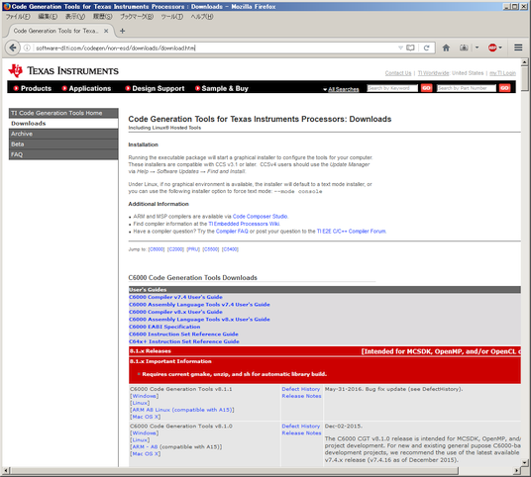Image resolution: width=531 pixels, height=477 pixels.
Task: Expand the All Searches dropdown
Action: 341,89
